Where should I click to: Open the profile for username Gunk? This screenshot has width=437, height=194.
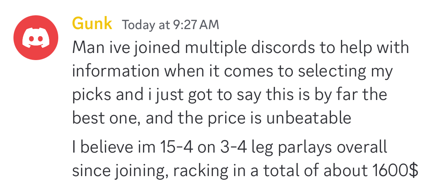(x=92, y=24)
